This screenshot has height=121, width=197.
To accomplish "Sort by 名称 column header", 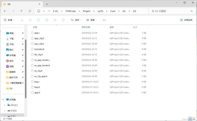I will click(x=35, y=27).
